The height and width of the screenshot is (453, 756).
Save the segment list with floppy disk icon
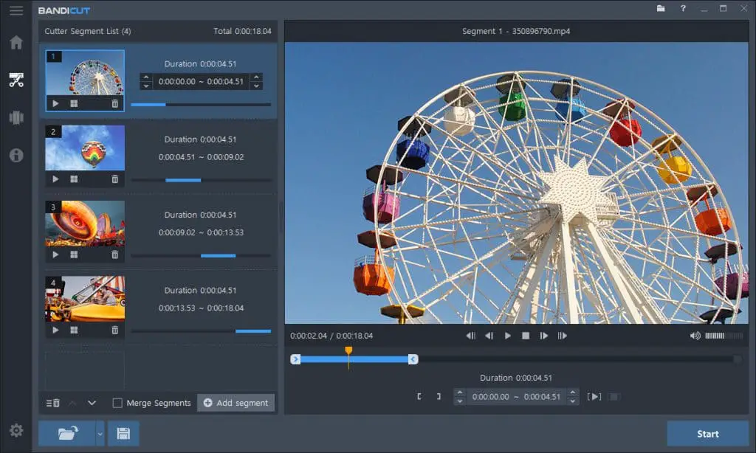pos(123,433)
